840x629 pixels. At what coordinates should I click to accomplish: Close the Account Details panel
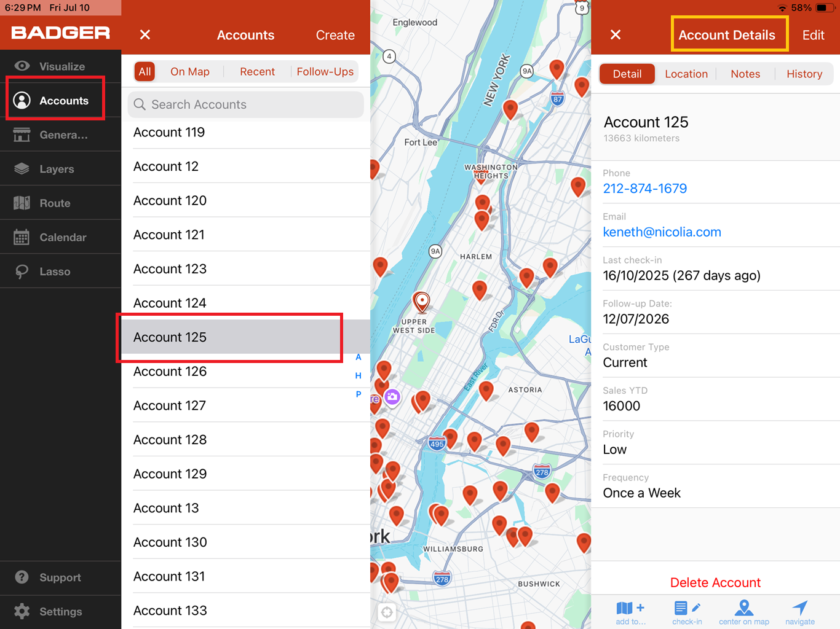(x=616, y=35)
